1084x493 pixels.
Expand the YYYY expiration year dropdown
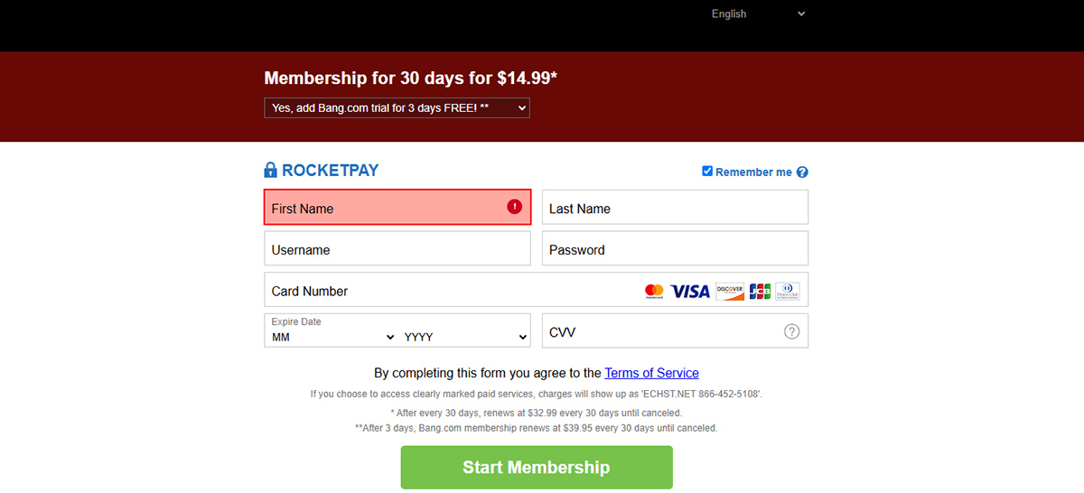point(465,337)
